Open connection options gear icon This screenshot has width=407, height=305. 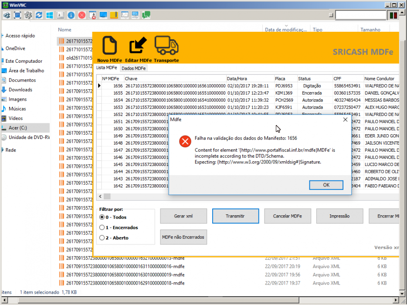pyautogui.click(x=28, y=15)
